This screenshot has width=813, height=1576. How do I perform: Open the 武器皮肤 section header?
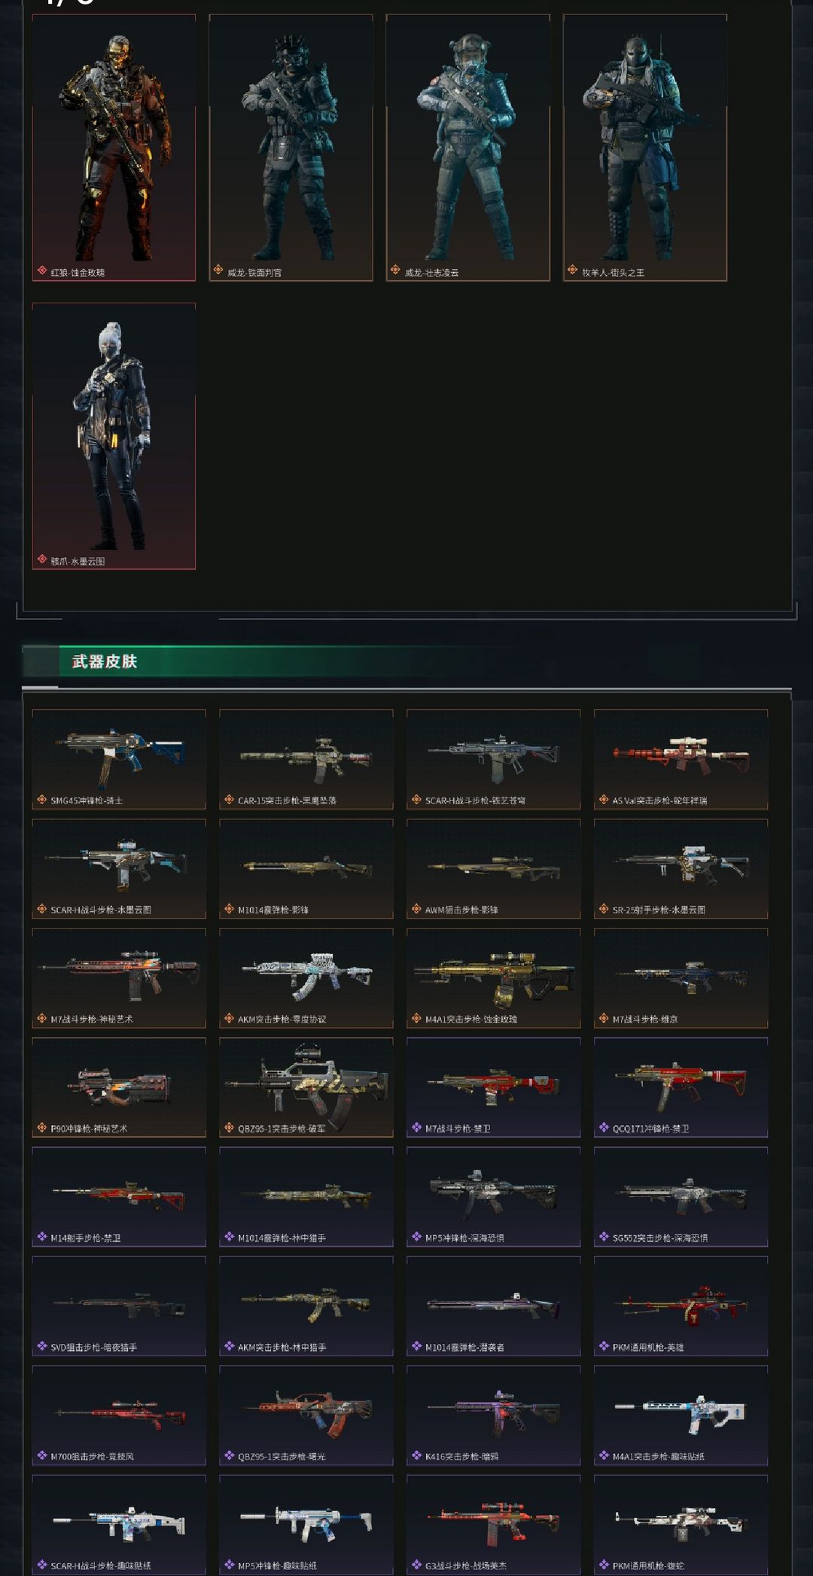[x=105, y=661]
